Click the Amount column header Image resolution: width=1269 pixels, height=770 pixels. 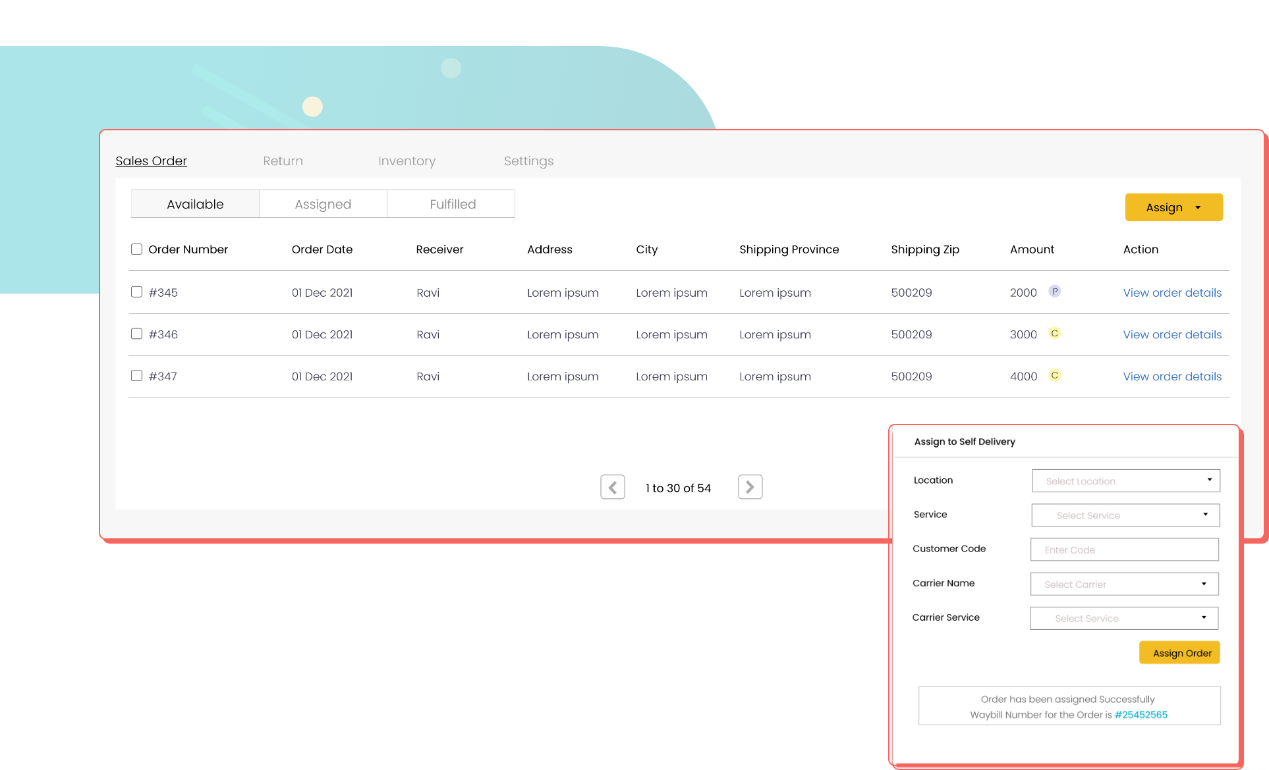point(1032,249)
